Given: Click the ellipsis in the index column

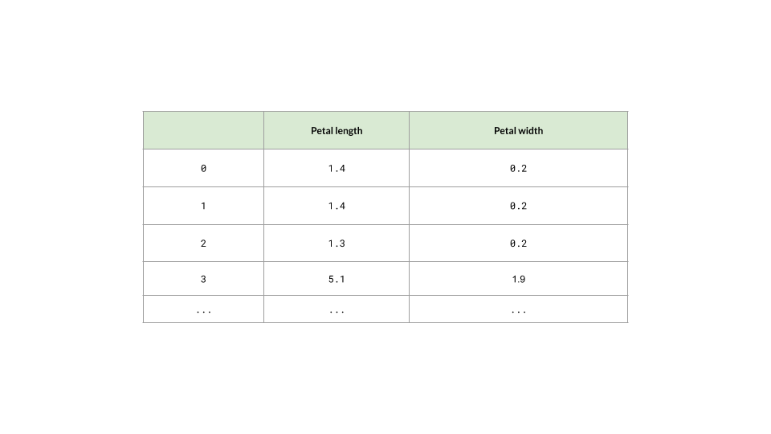Looking at the screenshot, I should pyautogui.click(x=203, y=312).
